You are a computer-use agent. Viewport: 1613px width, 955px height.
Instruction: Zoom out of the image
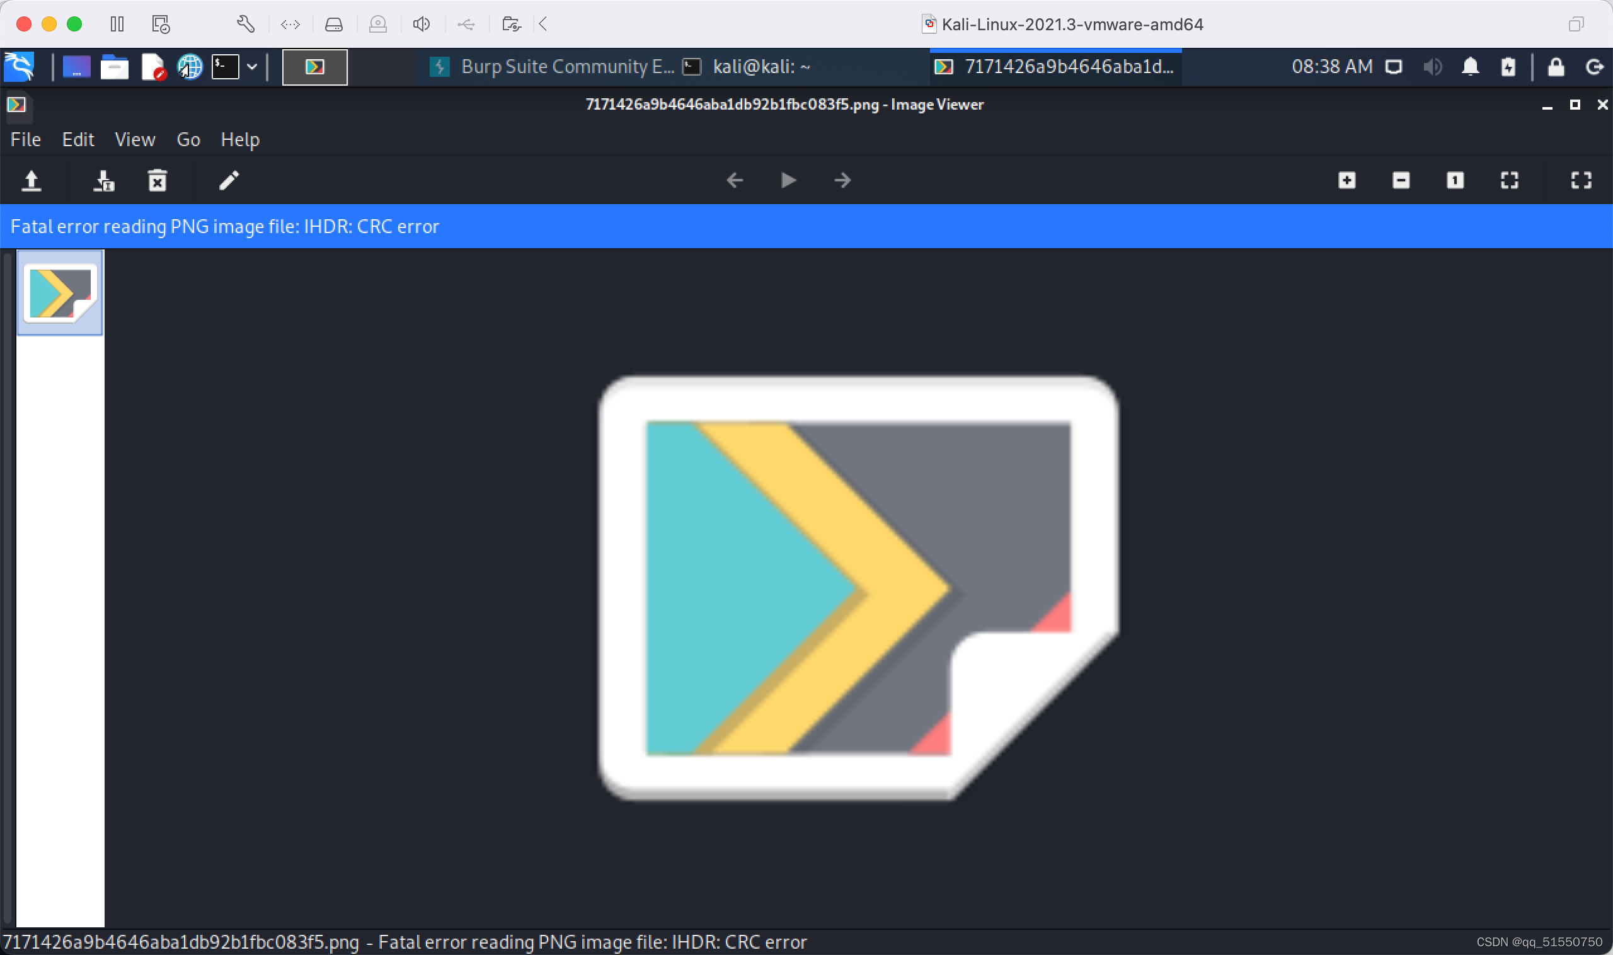coord(1401,180)
